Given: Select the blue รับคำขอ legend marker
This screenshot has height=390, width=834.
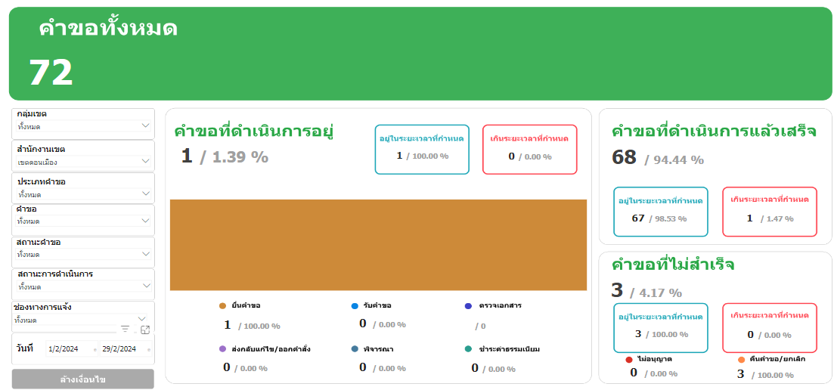Looking at the screenshot, I should coord(355,306).
